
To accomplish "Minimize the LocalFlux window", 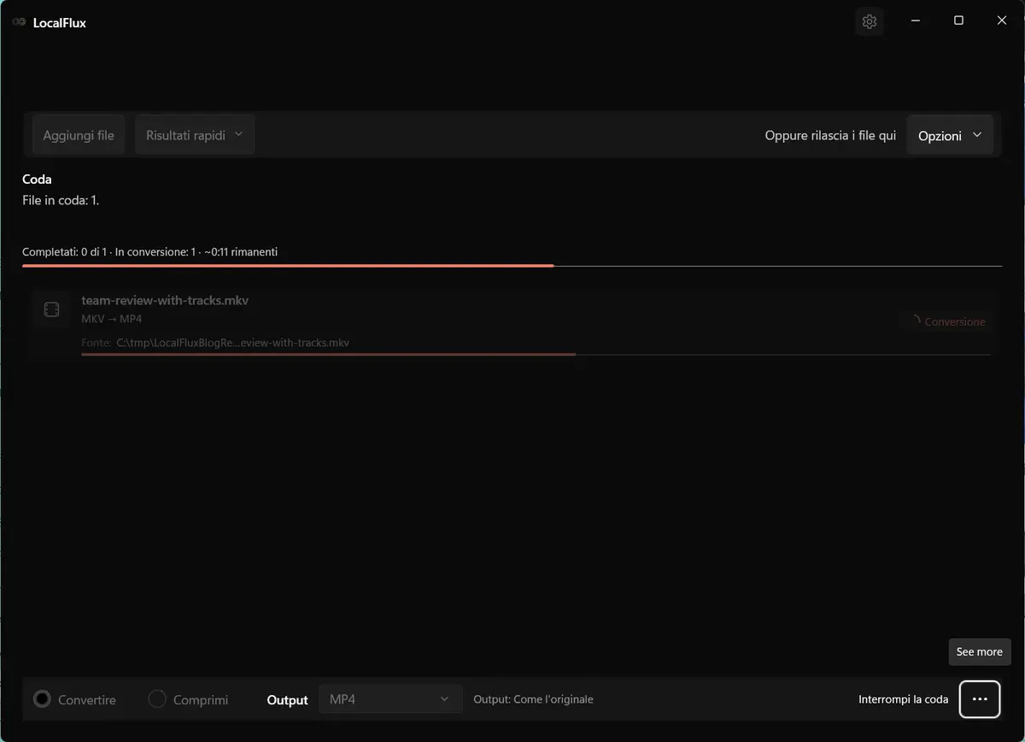I will [915, 21].
